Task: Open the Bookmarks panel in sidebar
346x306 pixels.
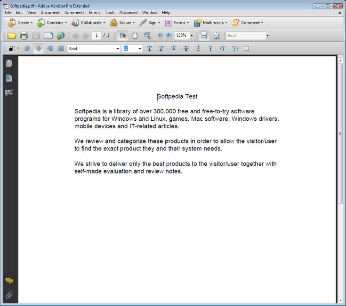Action: 9,78
